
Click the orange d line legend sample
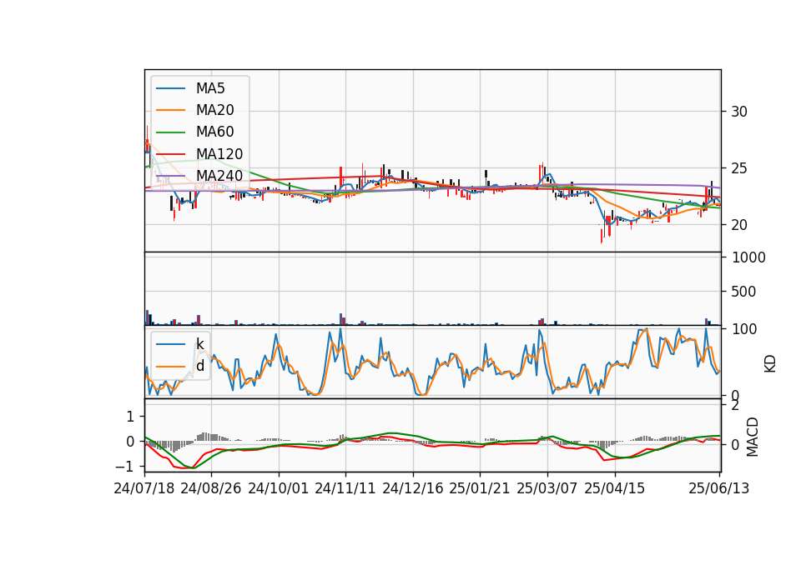170,367
